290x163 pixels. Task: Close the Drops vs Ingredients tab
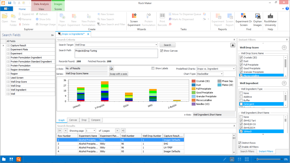pyautogui.click(x=88, y=34)
